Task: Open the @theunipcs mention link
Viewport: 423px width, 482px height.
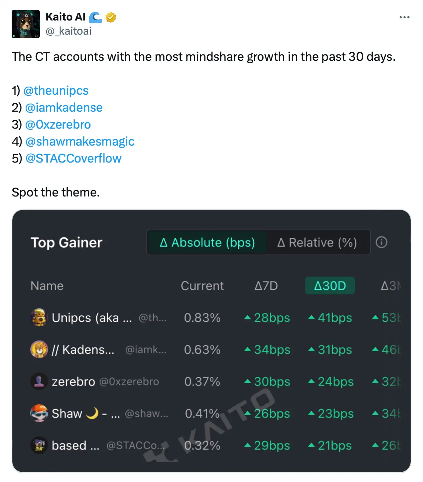Action: point(56,90)
